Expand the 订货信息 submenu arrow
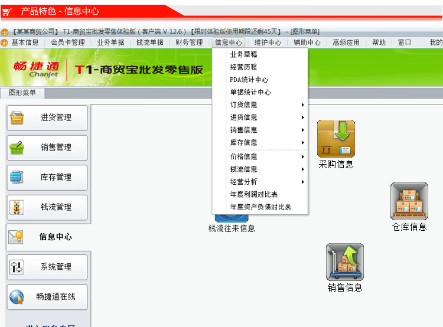Screen dimensions: 443x327 coord(302,104)
